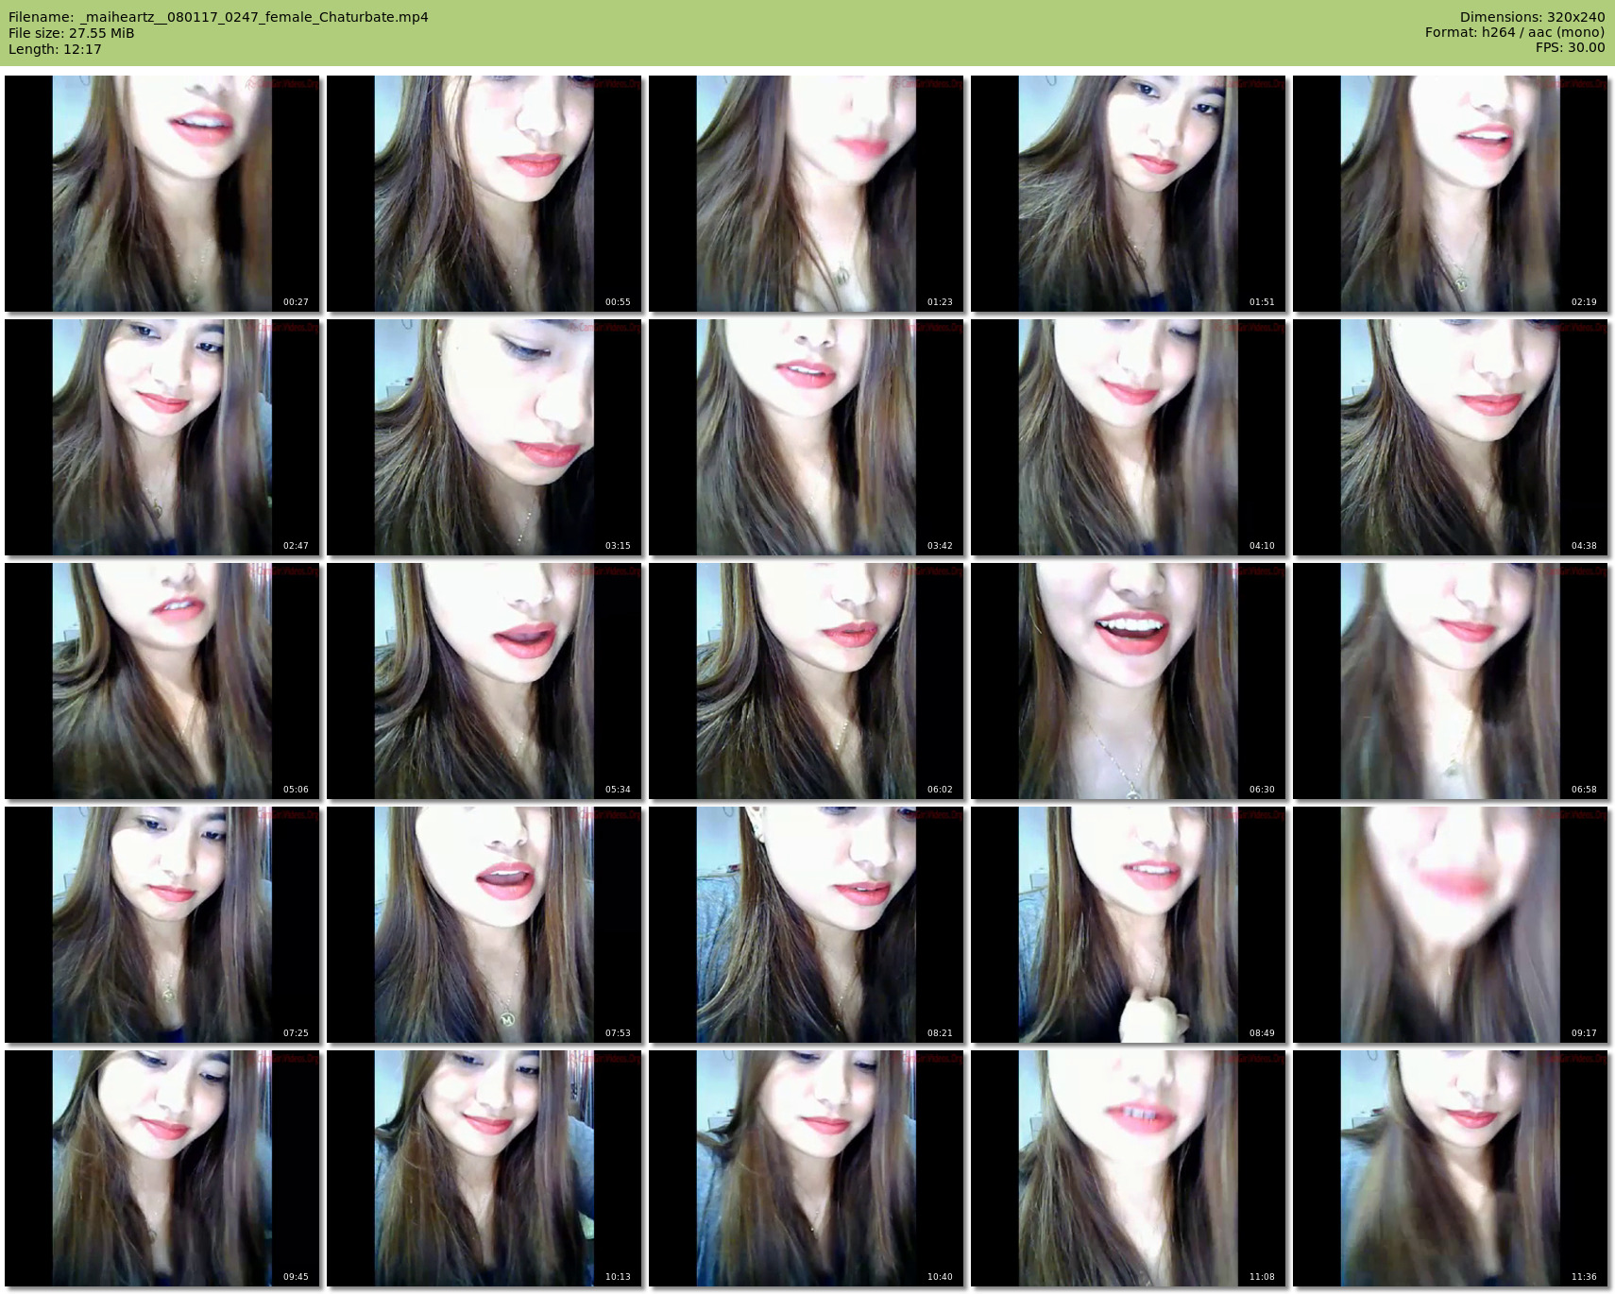
Task: Click the Filename text in the header
Action: pos(218,17)
